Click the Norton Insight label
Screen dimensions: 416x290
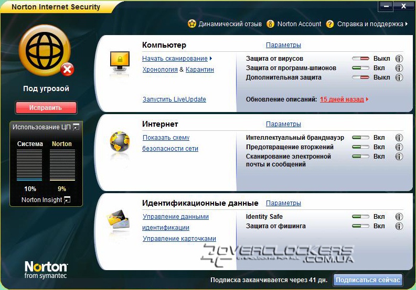click(x=41, y=200)
